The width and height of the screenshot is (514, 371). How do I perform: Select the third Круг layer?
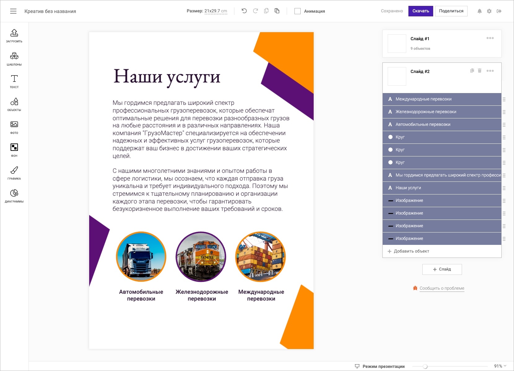click(442, 163)
